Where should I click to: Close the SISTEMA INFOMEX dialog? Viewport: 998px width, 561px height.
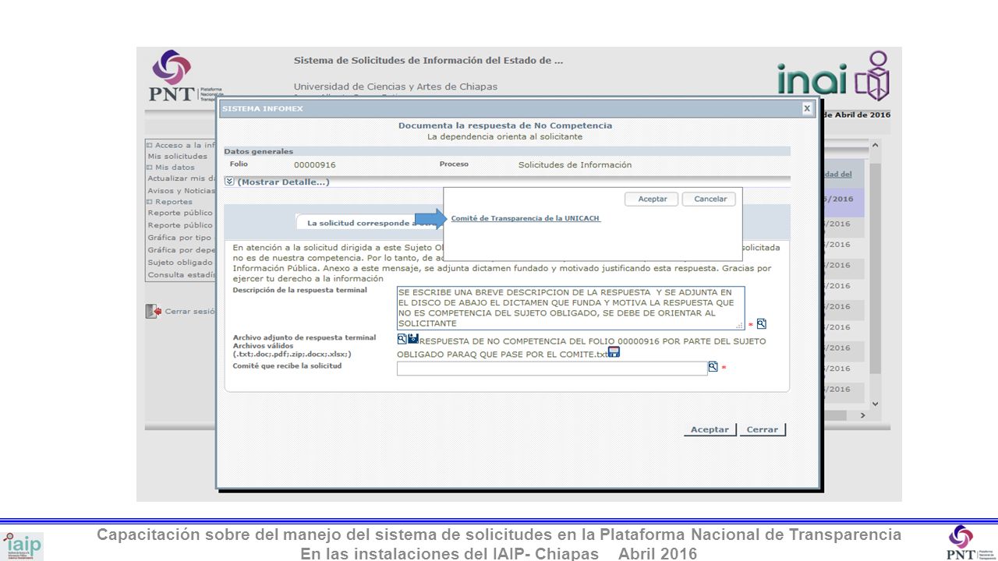[808, 108]
